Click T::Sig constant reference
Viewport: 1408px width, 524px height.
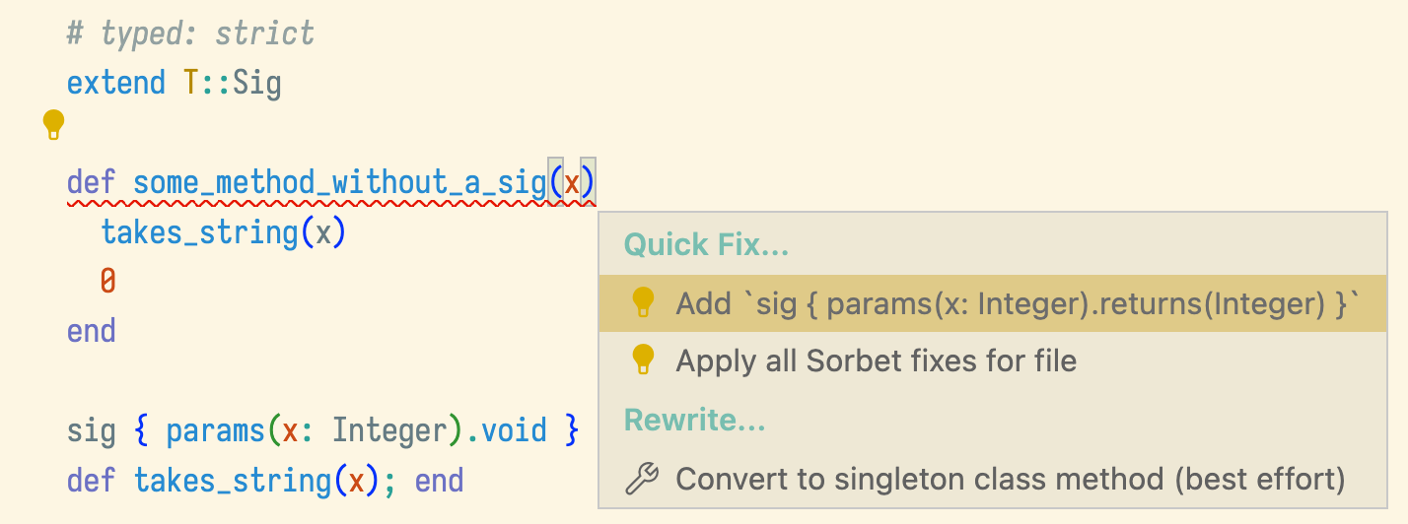click(233, 83)
